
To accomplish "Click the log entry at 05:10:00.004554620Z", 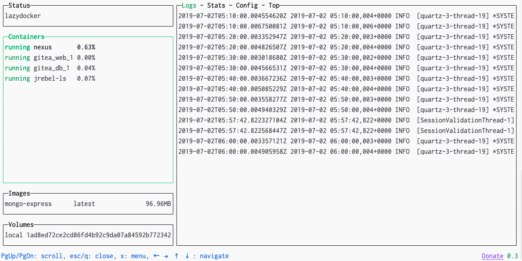I will 345,16.
